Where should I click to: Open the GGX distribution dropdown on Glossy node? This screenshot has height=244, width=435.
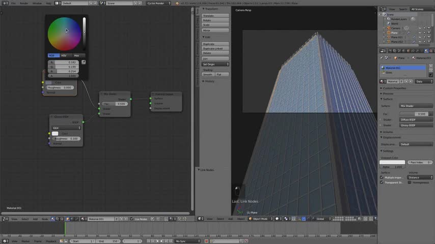(x=66, y=128)
